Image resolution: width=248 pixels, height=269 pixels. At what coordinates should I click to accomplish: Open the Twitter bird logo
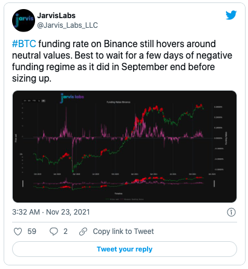(x=231, y=15)
